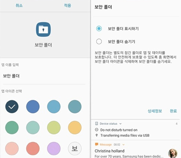
Task: Select the teal gray-blue color swatch
Action: (x=75, y=106)
